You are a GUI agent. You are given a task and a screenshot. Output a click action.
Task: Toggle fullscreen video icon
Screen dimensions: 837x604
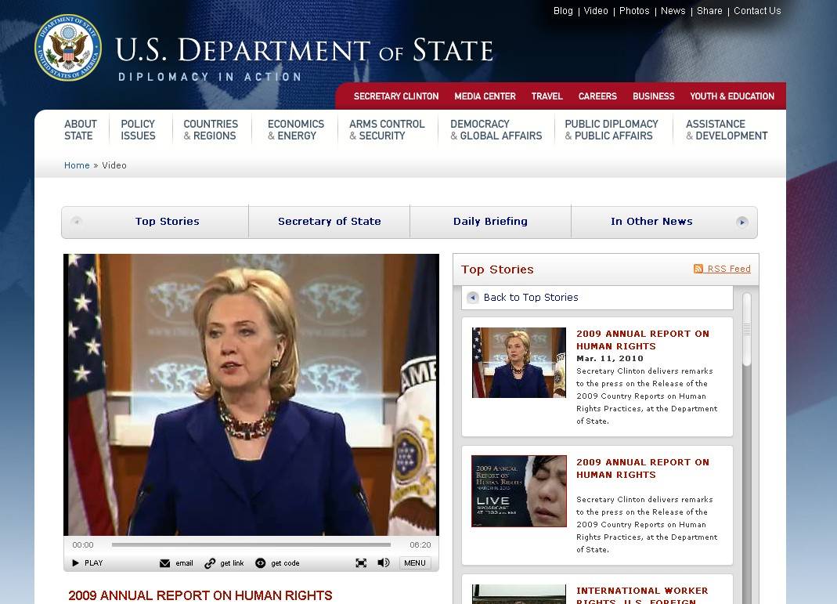362,563
